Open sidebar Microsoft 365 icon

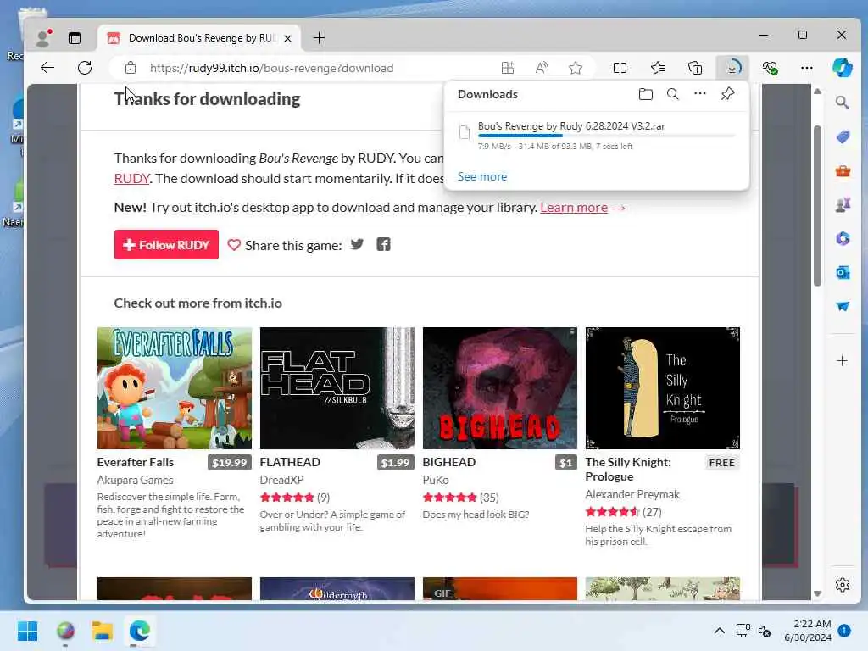tap(843, 238)
